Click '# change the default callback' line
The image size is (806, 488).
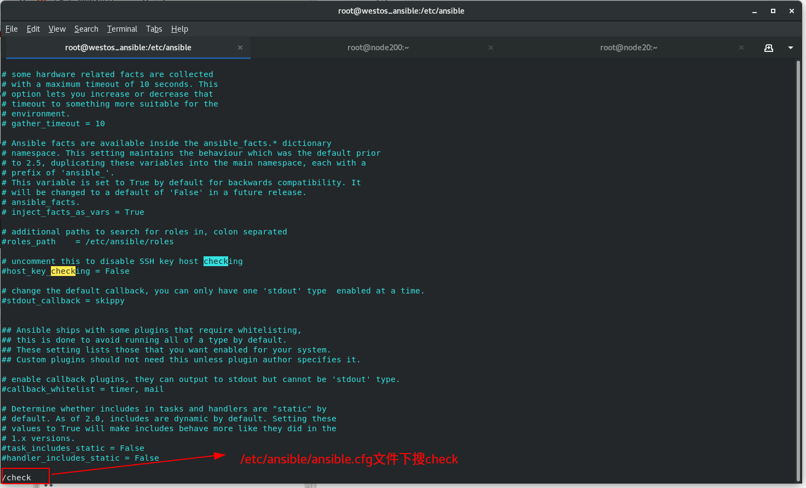tap(213, 291)
